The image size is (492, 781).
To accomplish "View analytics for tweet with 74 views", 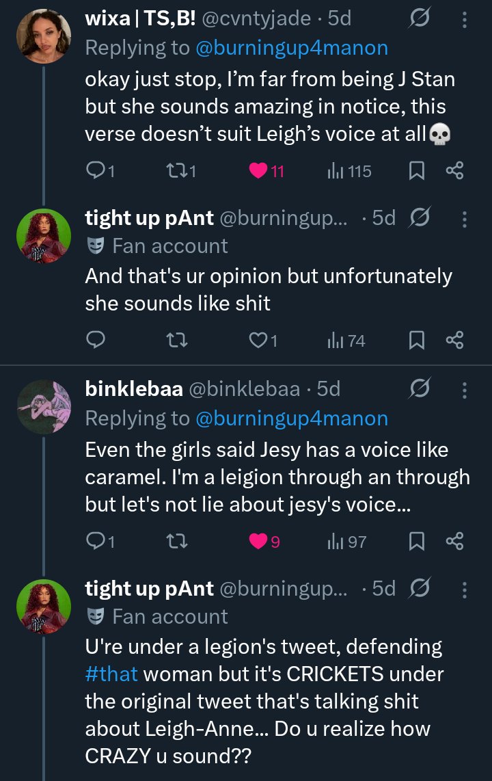I will tap(346, 339).
